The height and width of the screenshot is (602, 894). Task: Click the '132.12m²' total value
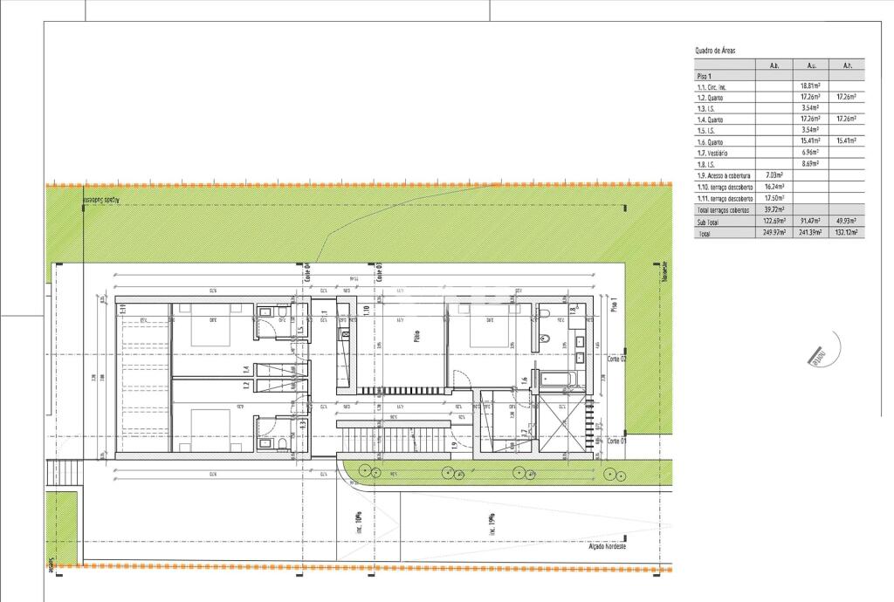pyautogui.click(x=846, y=232)
